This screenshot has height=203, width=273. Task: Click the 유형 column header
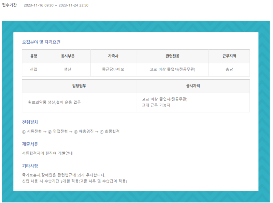point(33,56)
